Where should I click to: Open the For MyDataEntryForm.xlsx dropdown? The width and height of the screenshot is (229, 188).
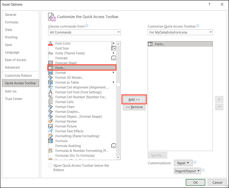pyautogui.click(x=180, y=32)
